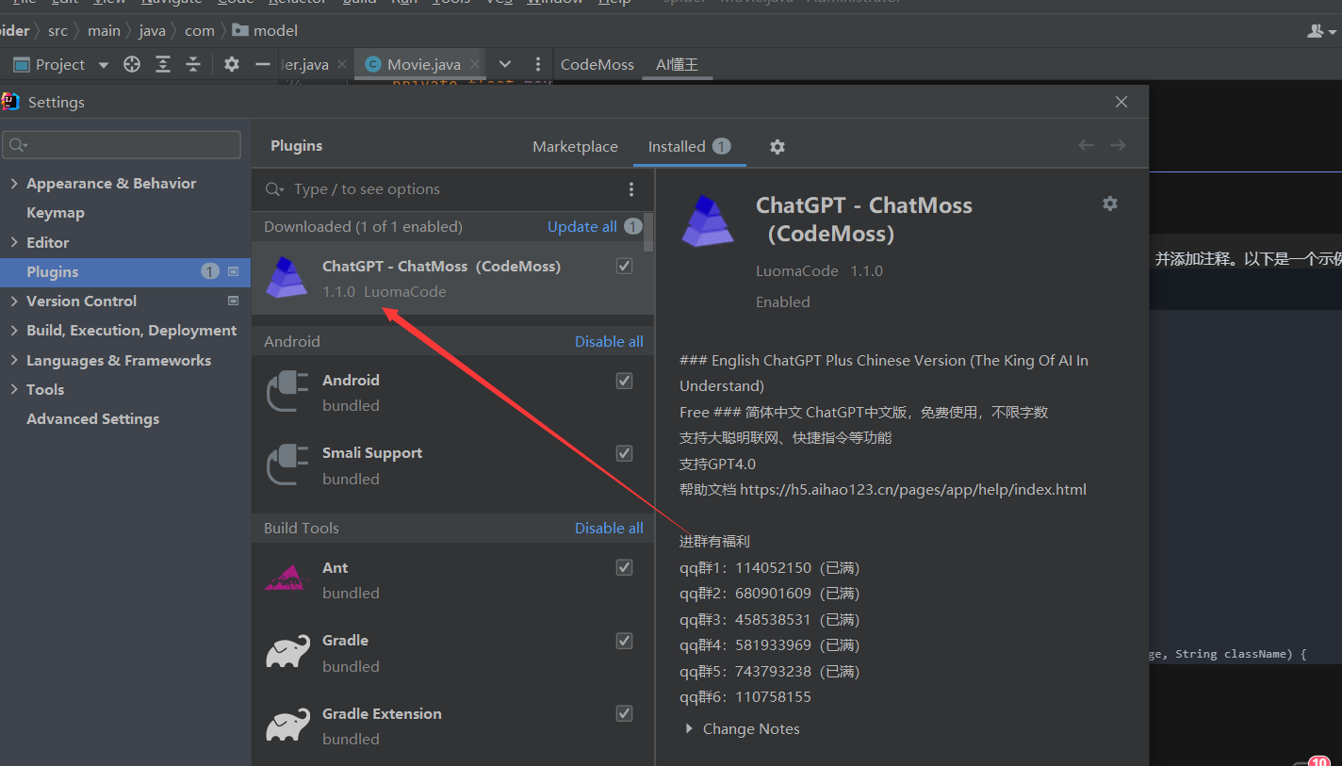Toggle the Ant plugin checkbox
1342x766 pixels.
(624, 567)
